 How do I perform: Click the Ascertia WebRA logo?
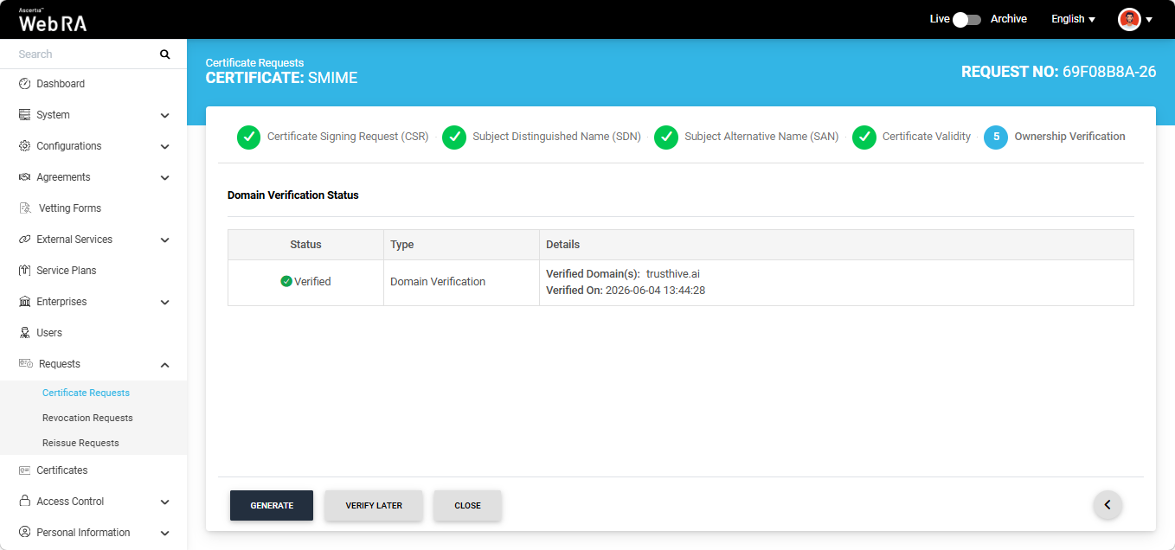click(x=53, y=20)
